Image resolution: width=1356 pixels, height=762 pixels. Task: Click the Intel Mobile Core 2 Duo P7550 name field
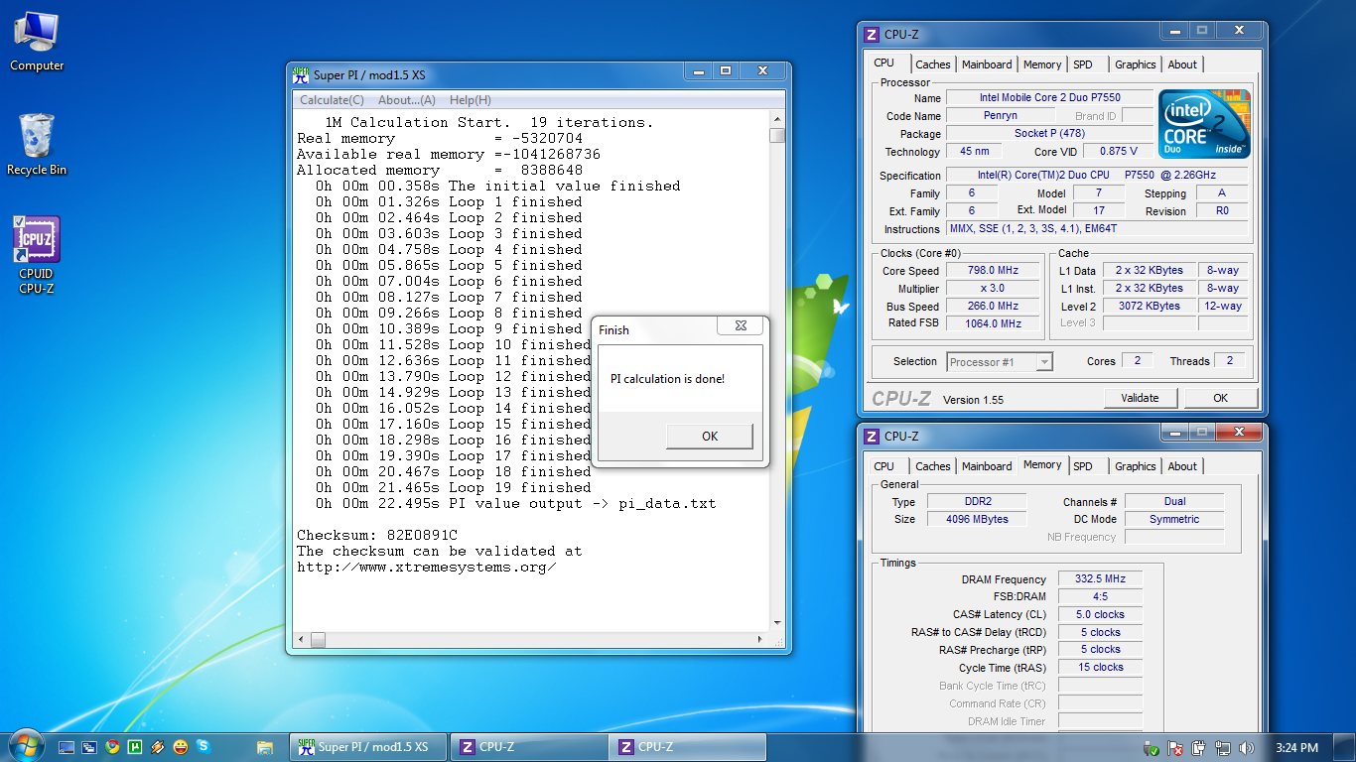pyautogui.click(x=1049, y=98)
